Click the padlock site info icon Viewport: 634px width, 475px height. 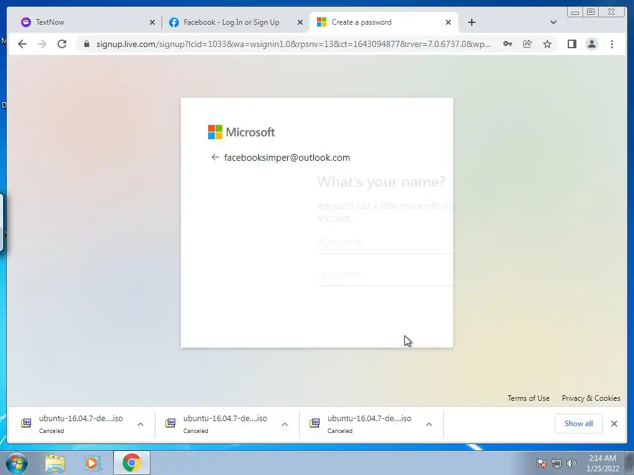pyautogui.click(x=86, y=44)
